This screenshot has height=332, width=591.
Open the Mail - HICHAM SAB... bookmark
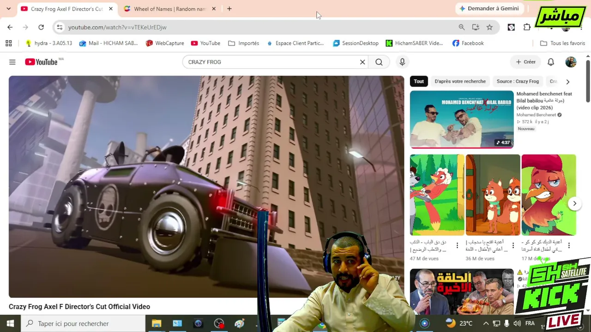109,43
